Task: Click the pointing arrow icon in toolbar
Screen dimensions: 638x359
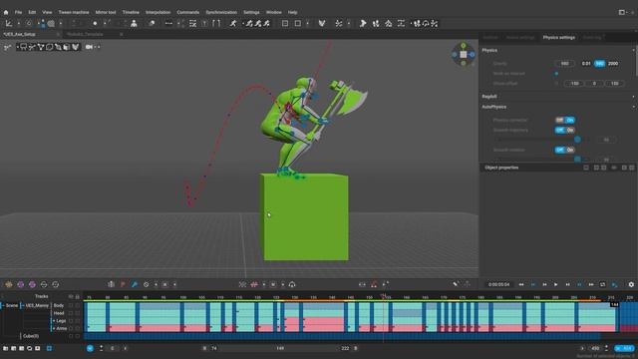Action: pyautogui.click(x=363, y=24)
